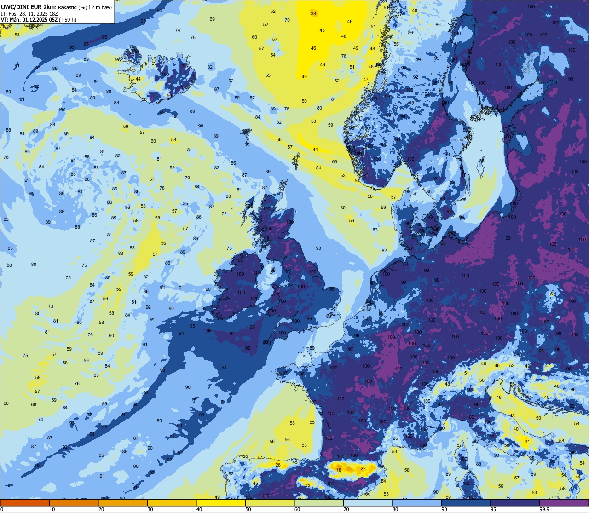This screenshot has height=513, width=589.
Task: Select the 60–70 pale green legend swatch
Action: tap(319, 503)
